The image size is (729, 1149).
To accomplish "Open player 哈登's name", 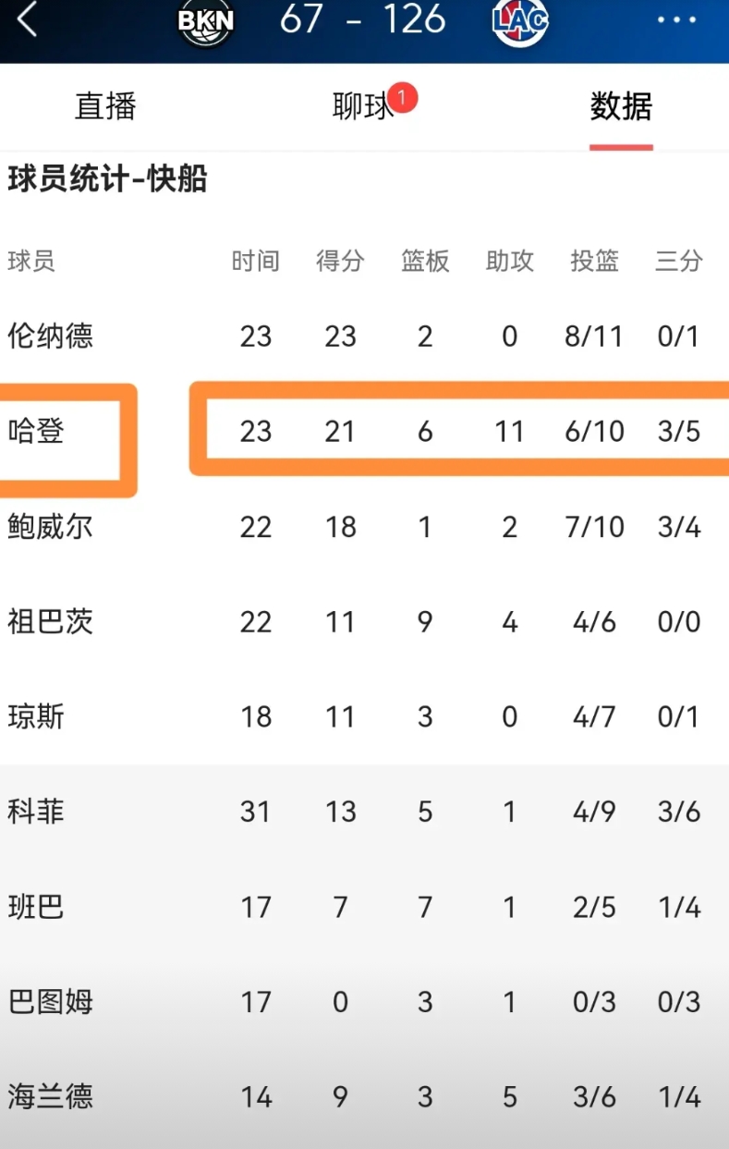I will (36, 431).
